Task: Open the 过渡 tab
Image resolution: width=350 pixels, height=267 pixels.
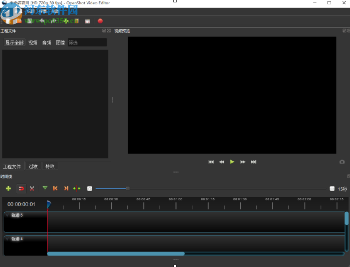Action: 33,166
